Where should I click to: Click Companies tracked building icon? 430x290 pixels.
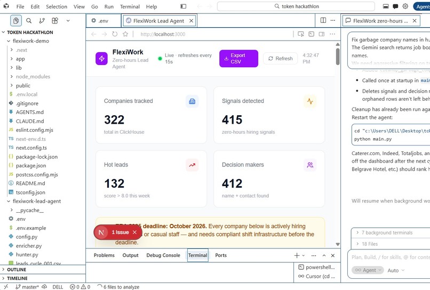coord(192,101)
